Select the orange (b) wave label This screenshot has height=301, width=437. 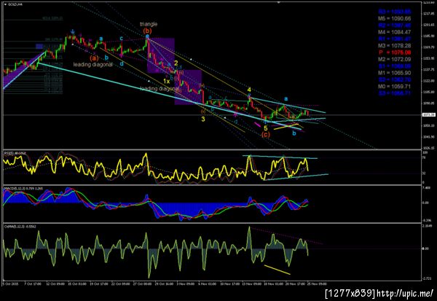[x=147, y=31]
